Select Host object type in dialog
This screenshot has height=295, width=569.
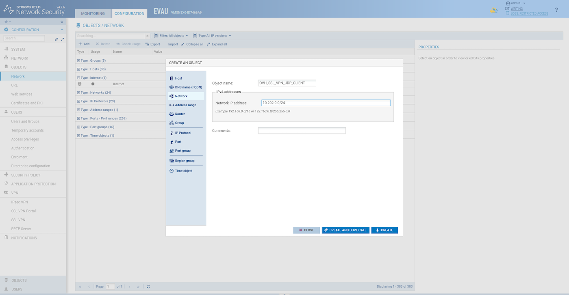point(178,78)
